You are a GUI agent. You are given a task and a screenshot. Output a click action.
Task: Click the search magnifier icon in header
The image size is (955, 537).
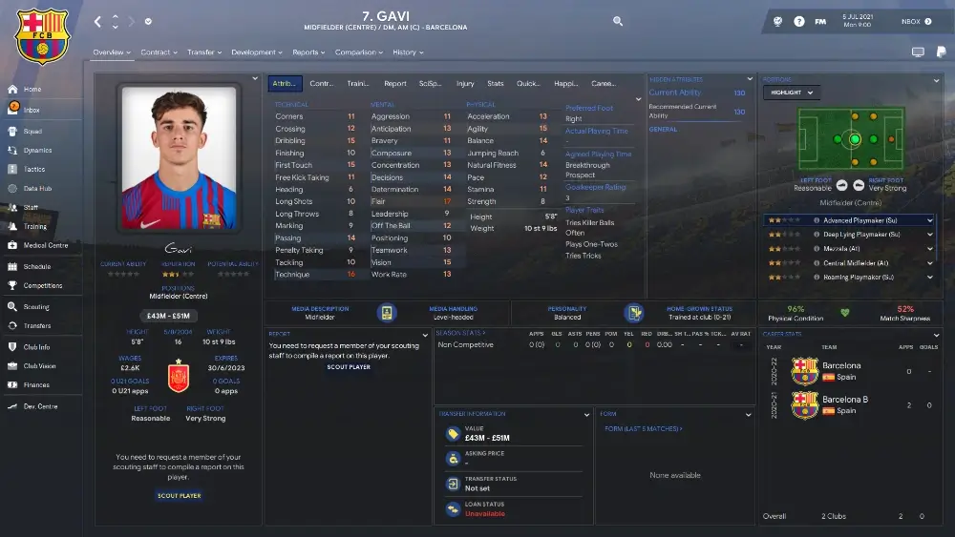(x=618, y=21)
